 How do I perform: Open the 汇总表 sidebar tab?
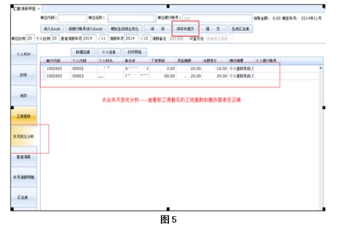click(x=24, y=198)
